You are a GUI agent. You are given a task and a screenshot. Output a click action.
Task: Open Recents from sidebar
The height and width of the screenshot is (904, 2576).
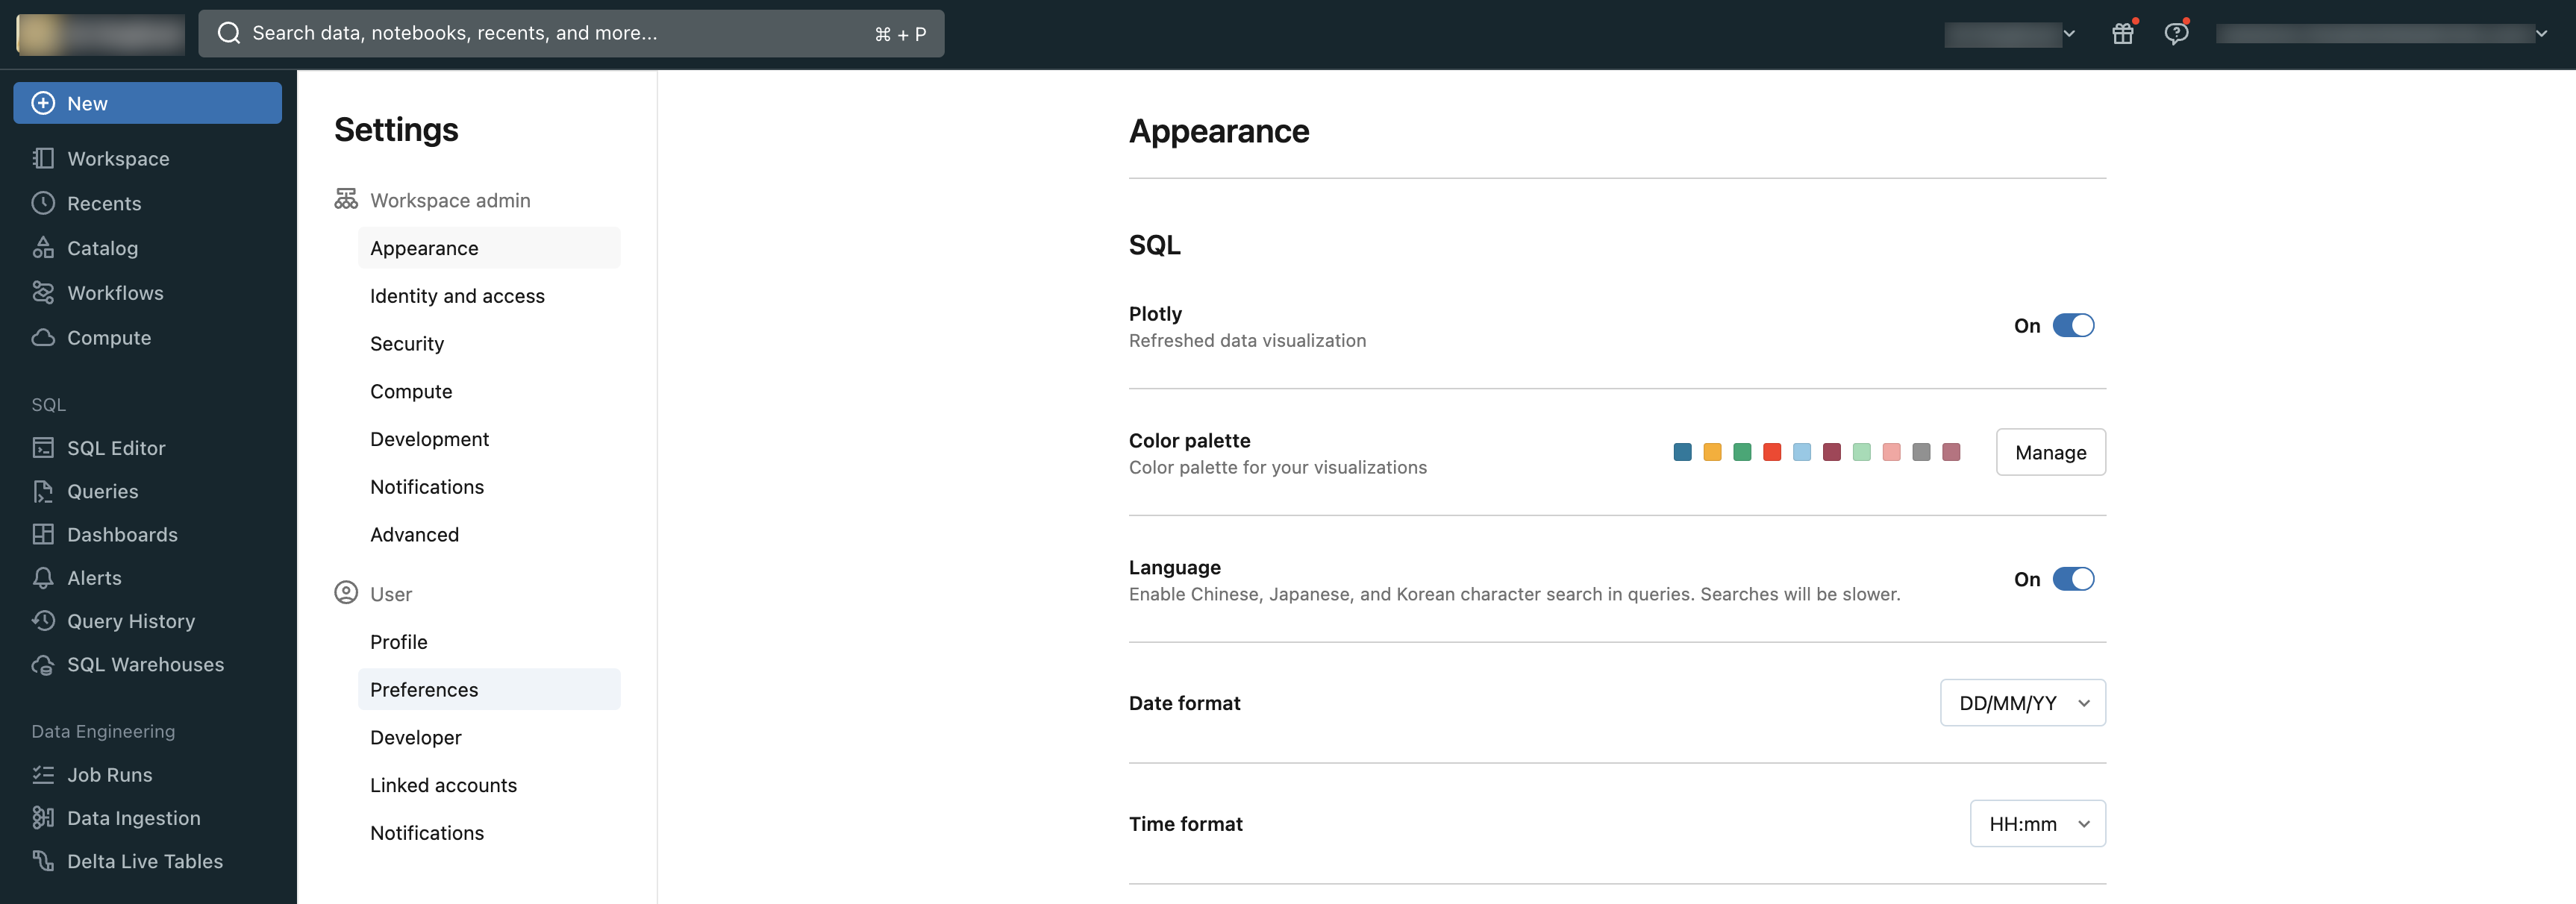pos(104,204)
